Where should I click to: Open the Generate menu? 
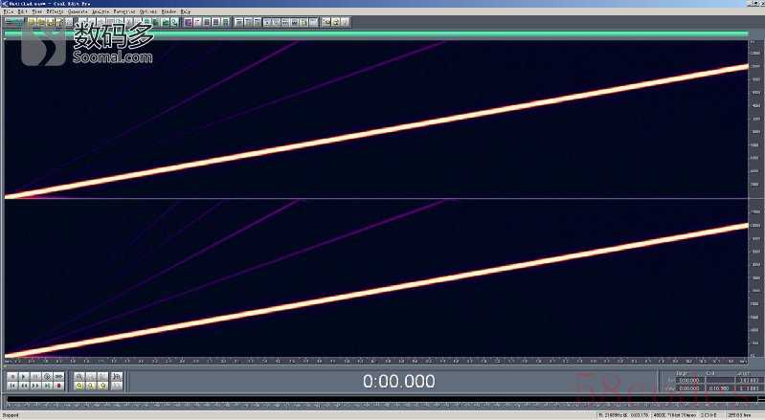coord(78,11)
